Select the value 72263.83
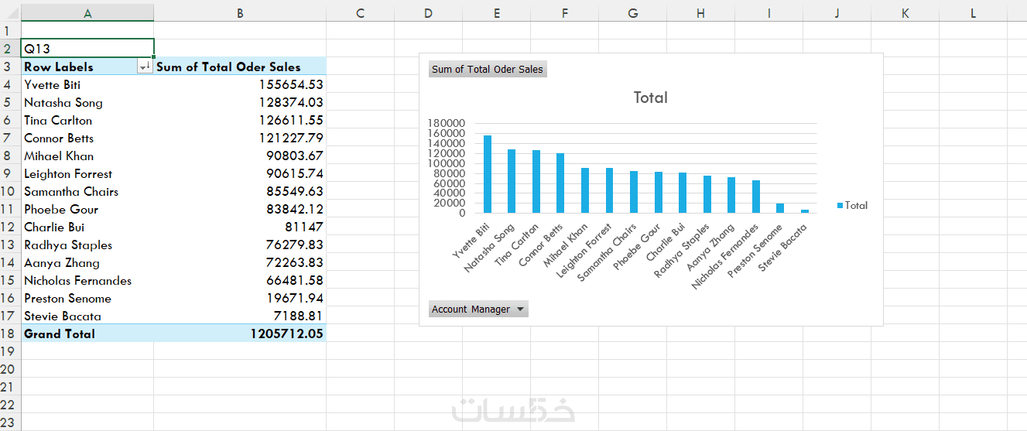This screenshot has height=431, width=1027. tap(240, 262)
